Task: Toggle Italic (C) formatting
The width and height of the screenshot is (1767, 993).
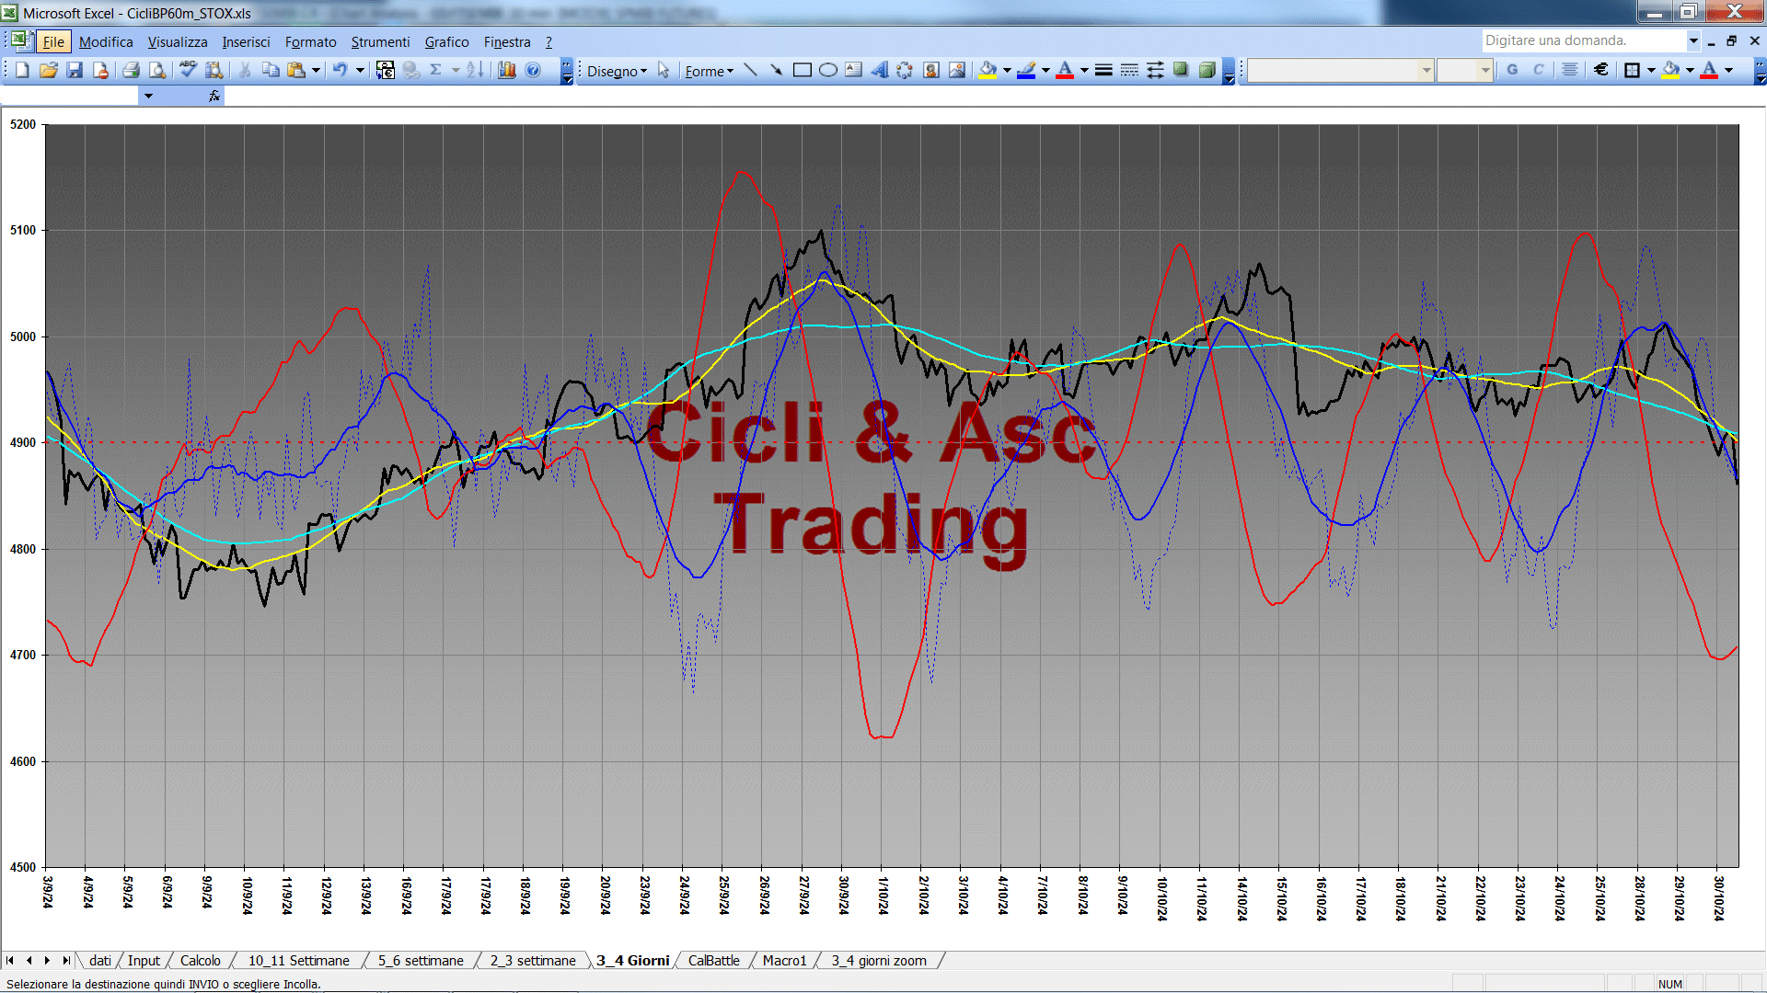Action: click(x=1538, y=70)
